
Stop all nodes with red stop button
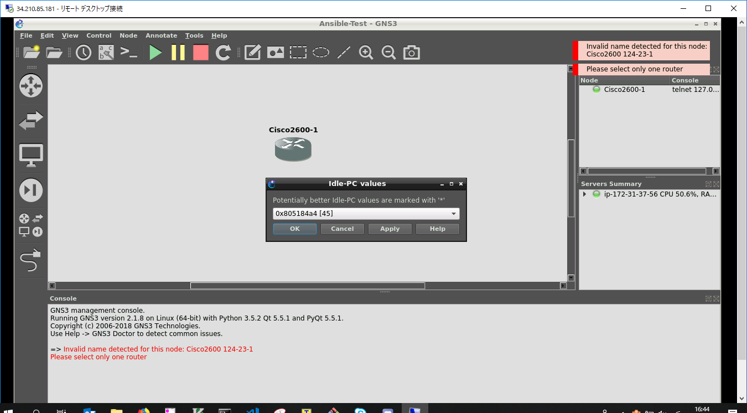pyautogui.click(x=201, y=53)
